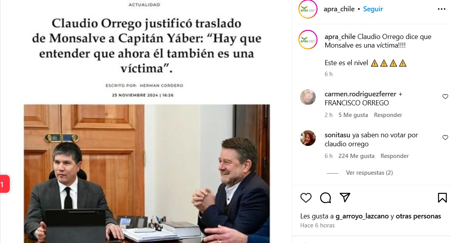This screenshot has height=243, width=451.
Task: Save post with the bookmark icon
Action: [x=442, y=198]
